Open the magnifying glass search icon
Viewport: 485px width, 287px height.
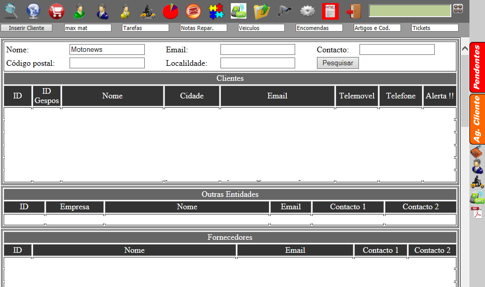11,11
